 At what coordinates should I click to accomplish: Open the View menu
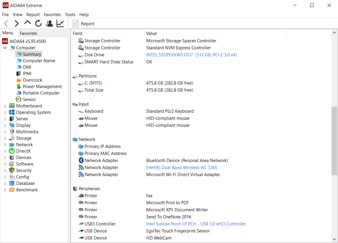(17, 14)
